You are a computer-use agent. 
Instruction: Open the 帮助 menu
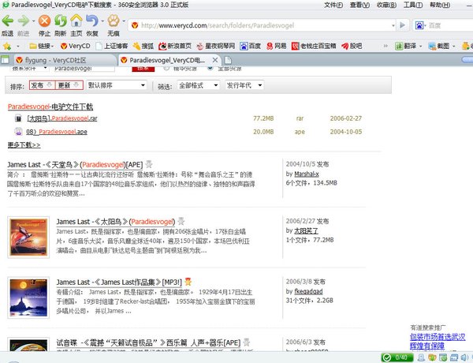click(440, 5)
